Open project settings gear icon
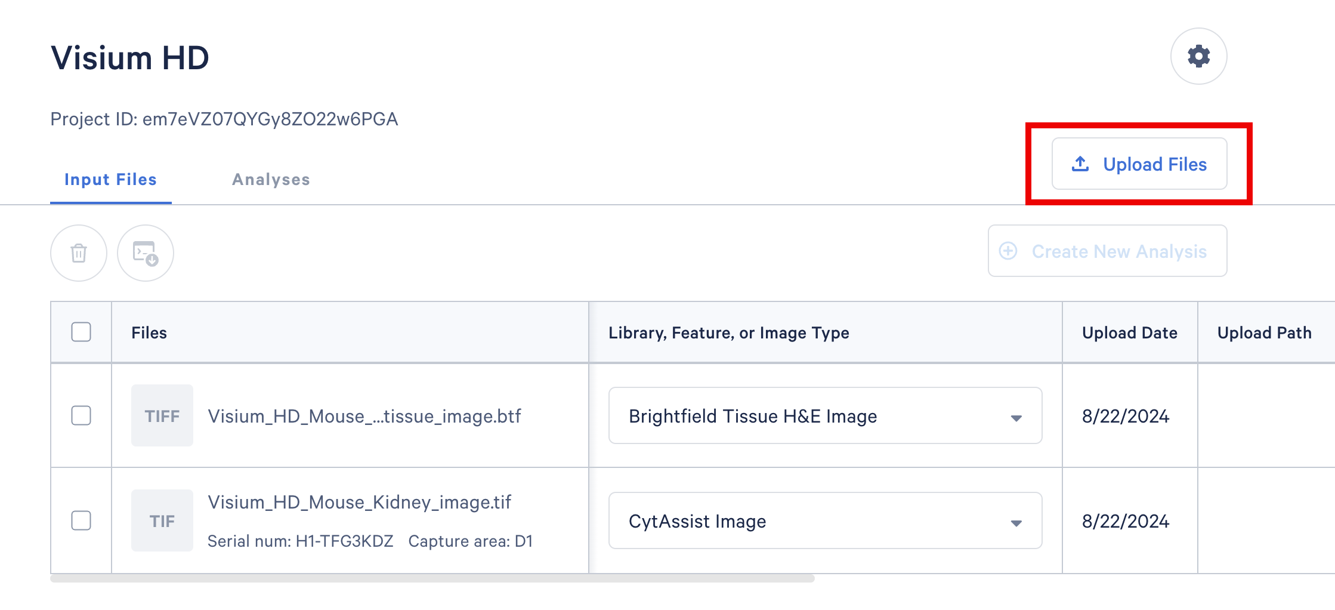Viewport: 1335px width, 610px height. coord(1198,56)
